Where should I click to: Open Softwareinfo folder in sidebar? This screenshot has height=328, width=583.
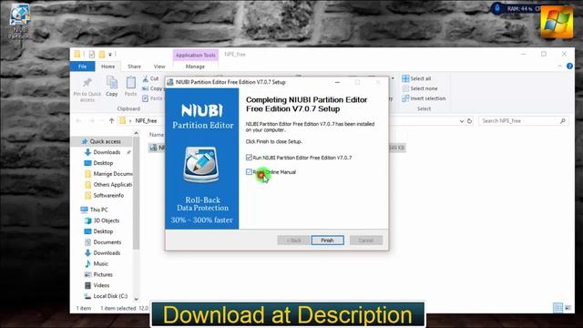pyautogui.click(x=104, y=195)
